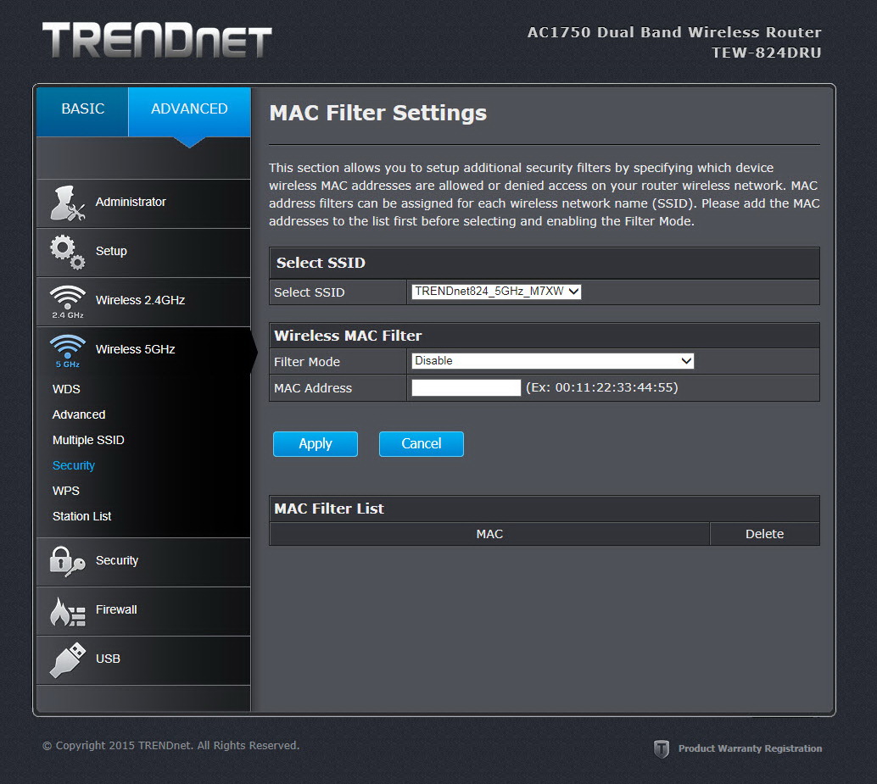Click the Setup gears icon

pos(68,252)
